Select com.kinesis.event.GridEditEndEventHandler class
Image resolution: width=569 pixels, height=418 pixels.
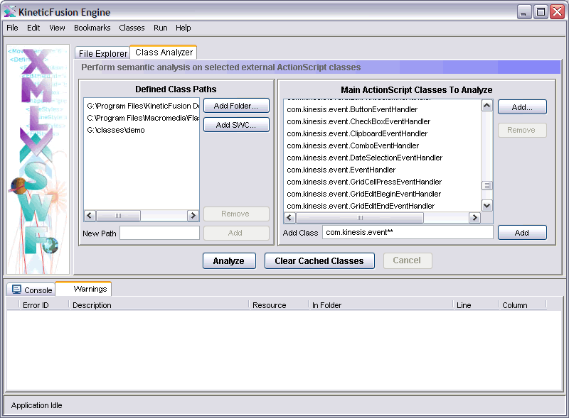[383, 206]
